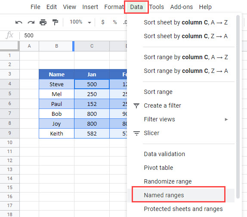Open the Help menu
The image size is (247, 217).
pyautogui.click(x=205, y=7)
